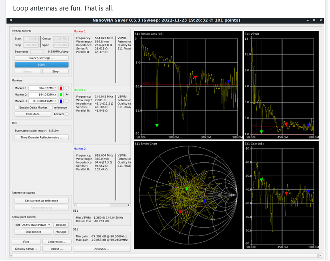Click green marker triangle on Return Loss chart
330x261 pixels.
click(157, 125)
